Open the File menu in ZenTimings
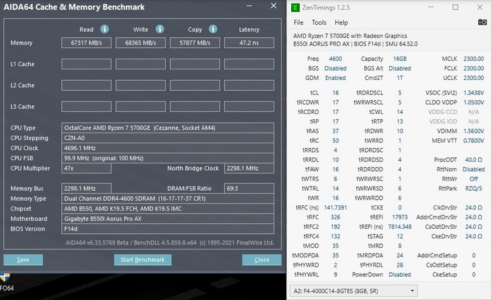Viewport: 491px width, 300px height. coord(298,23)
